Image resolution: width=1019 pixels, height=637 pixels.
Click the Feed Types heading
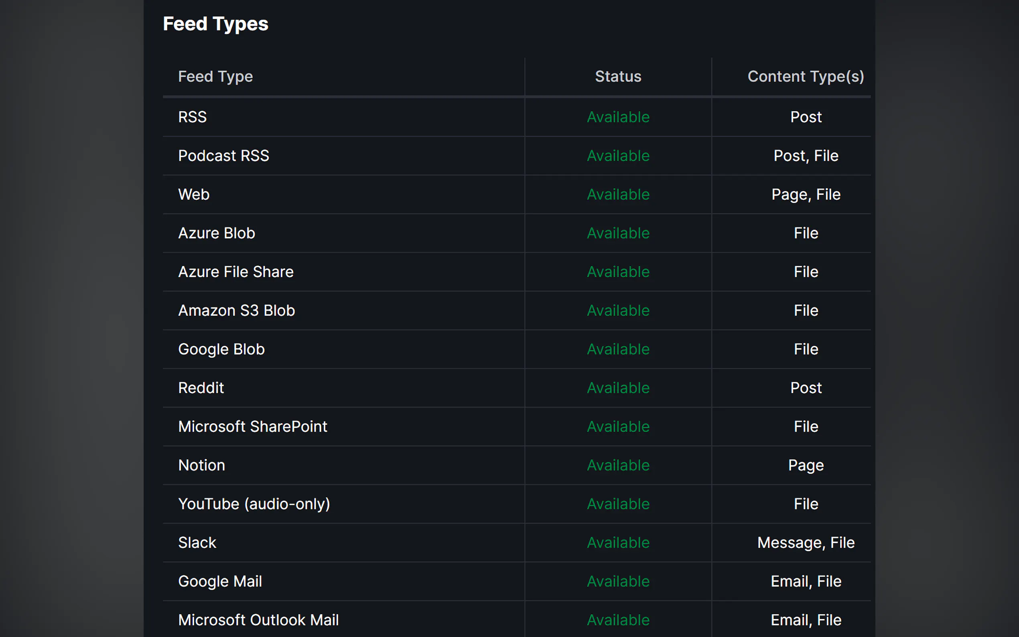point(215,24)
